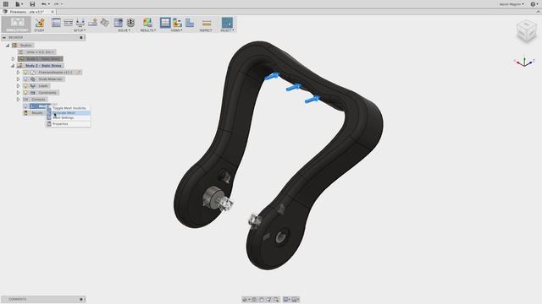Click the second Views toolbar icon

pyautogui.click(x=177, y=23)
